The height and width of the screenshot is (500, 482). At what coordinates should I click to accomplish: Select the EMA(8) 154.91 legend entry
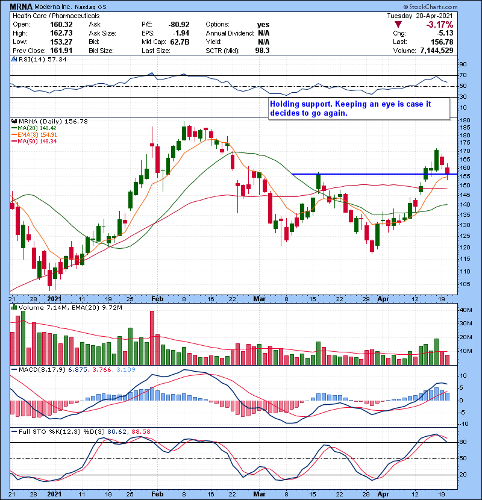click(x=34, y=135)
